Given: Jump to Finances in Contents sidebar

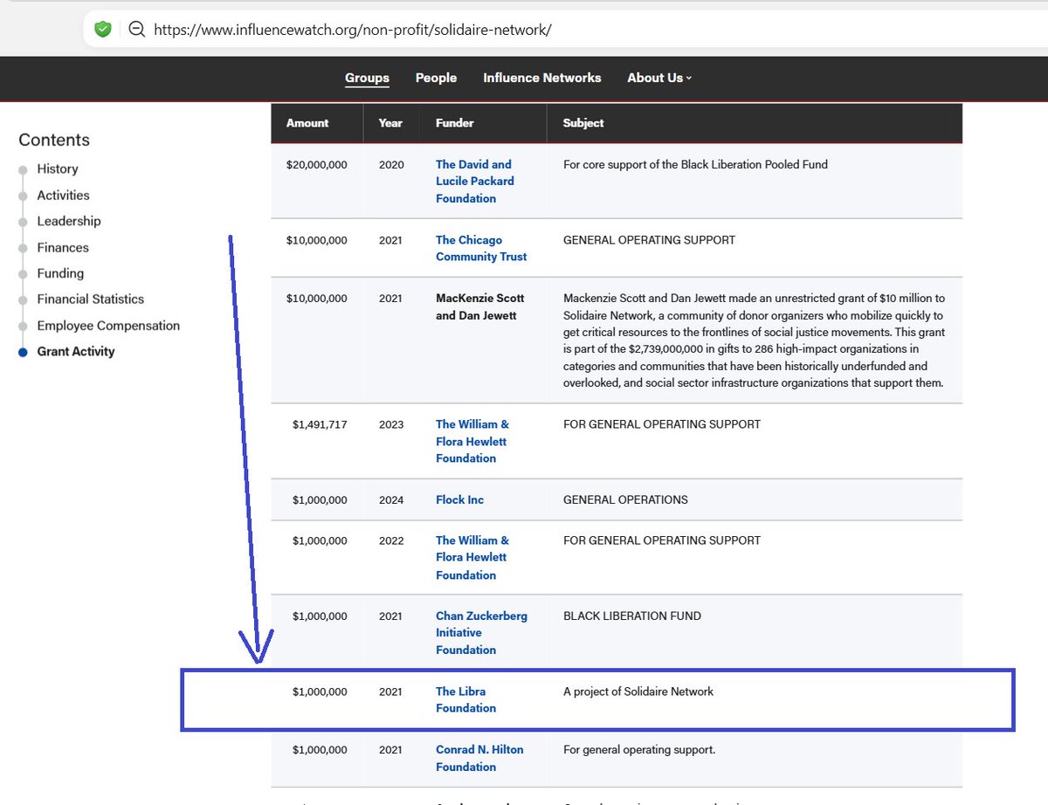Looking at the screenshot, I should pyautogui.click(x=63, y=247).
